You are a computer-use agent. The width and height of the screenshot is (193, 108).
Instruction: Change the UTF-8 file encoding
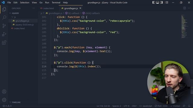tap(126, 106)
